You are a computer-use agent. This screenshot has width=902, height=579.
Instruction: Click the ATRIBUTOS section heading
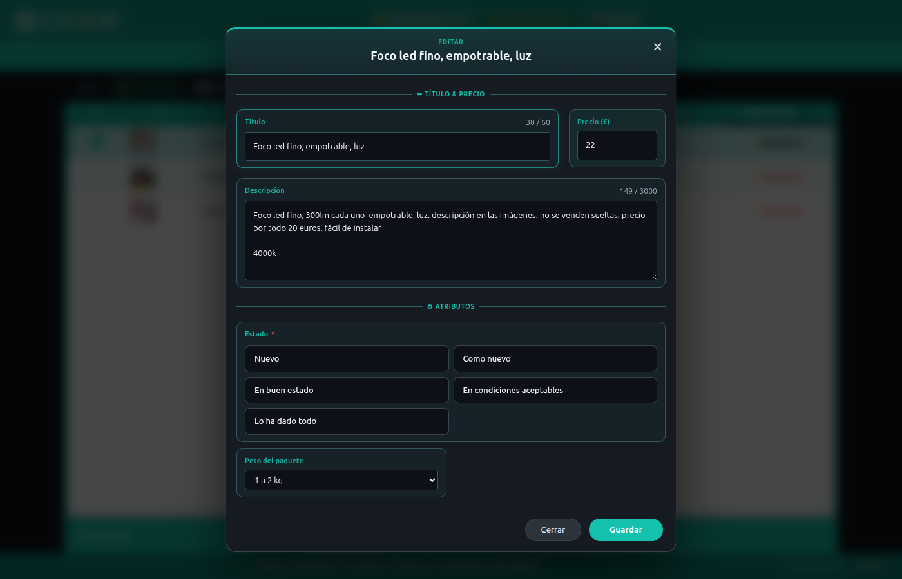point(451,307)
